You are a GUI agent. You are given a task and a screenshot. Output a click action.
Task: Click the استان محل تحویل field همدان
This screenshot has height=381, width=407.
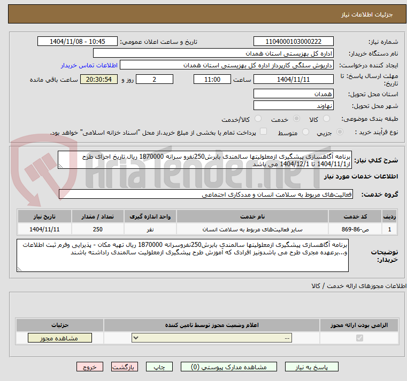point(293,94)
